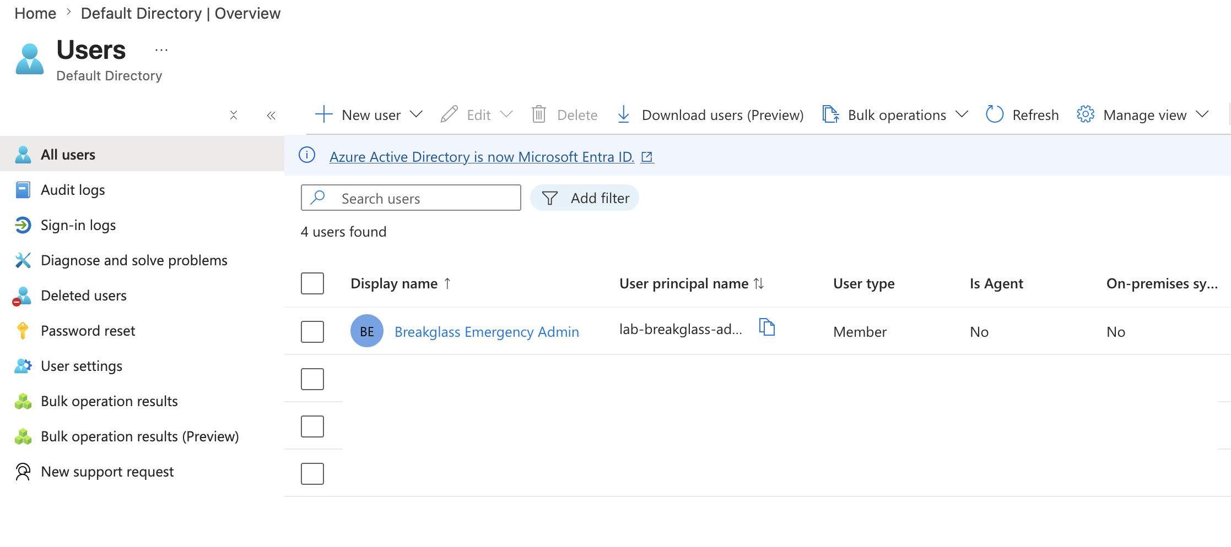Viewport: 1231px width, 547px height.
Task: Click the external link icon after Entra ID
Action: 647,157
